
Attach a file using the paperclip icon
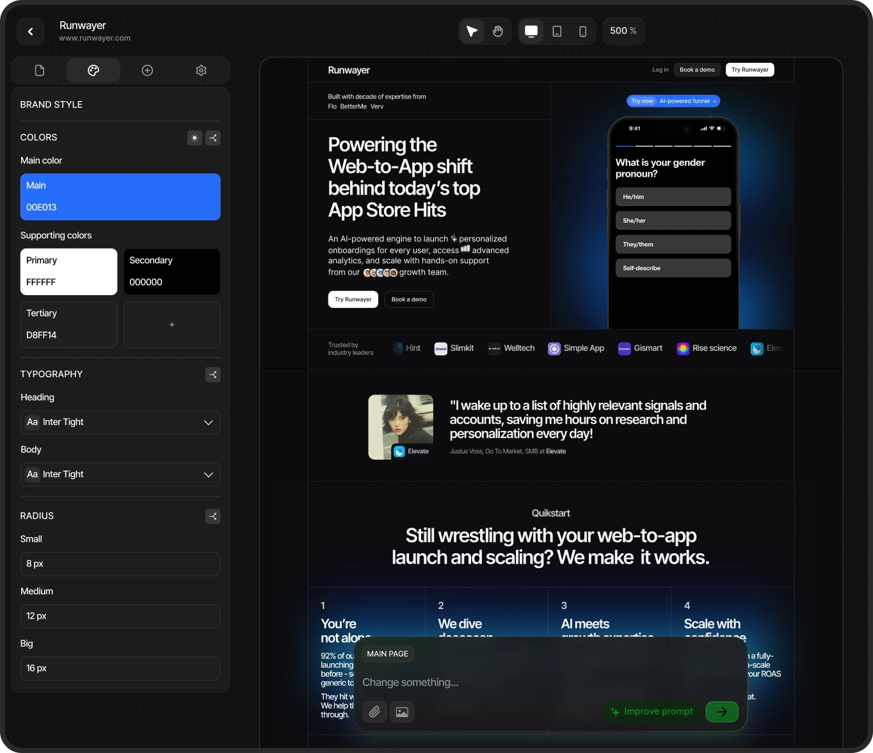point(374,711)
